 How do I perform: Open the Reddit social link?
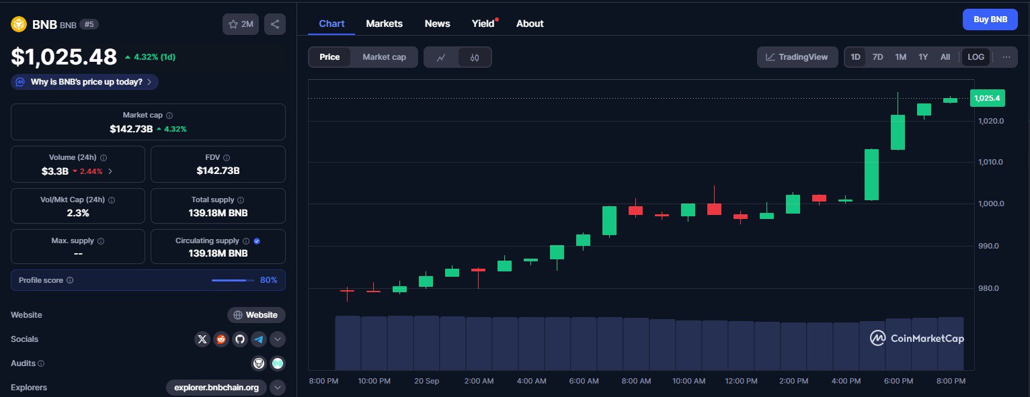[221, 339]
